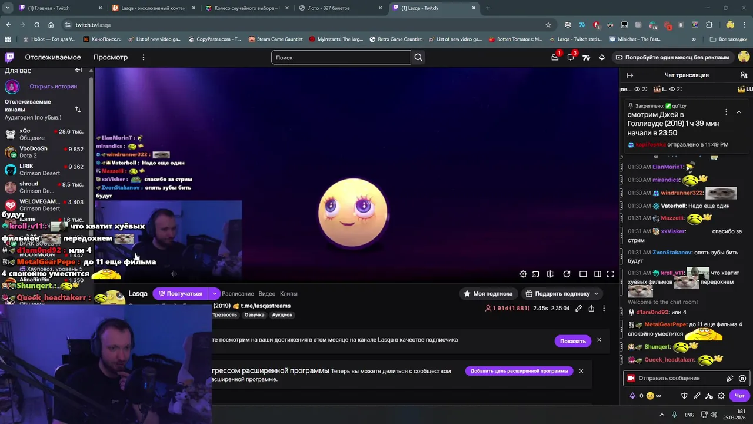Open Twitch home via the logo

[x=9, y=57]
